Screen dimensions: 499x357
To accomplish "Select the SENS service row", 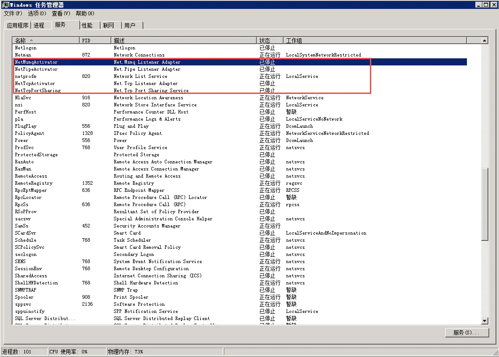I will (239, 262).
